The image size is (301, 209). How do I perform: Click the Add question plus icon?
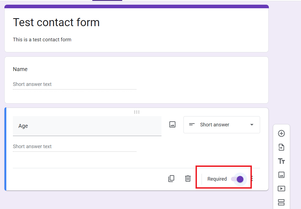[x=281, y=133]
